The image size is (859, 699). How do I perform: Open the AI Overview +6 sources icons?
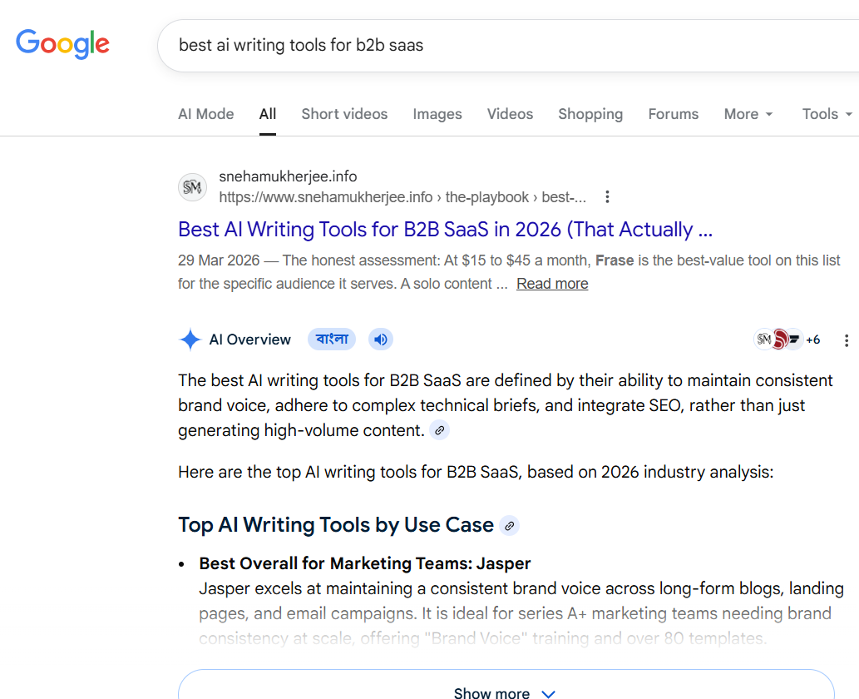click(787, 340)
